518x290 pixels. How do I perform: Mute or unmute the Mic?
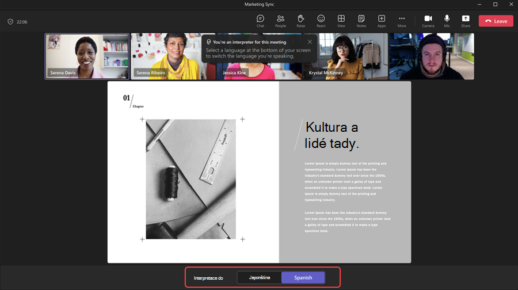(x=447, y=21)
